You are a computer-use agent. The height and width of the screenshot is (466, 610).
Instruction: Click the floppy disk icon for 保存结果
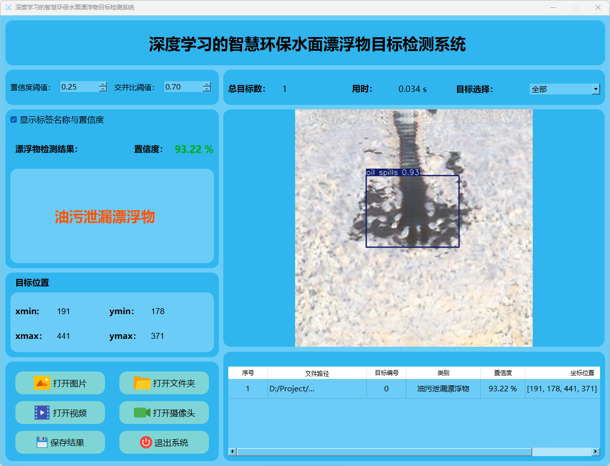pyautogui.click(x=42, y=442)
